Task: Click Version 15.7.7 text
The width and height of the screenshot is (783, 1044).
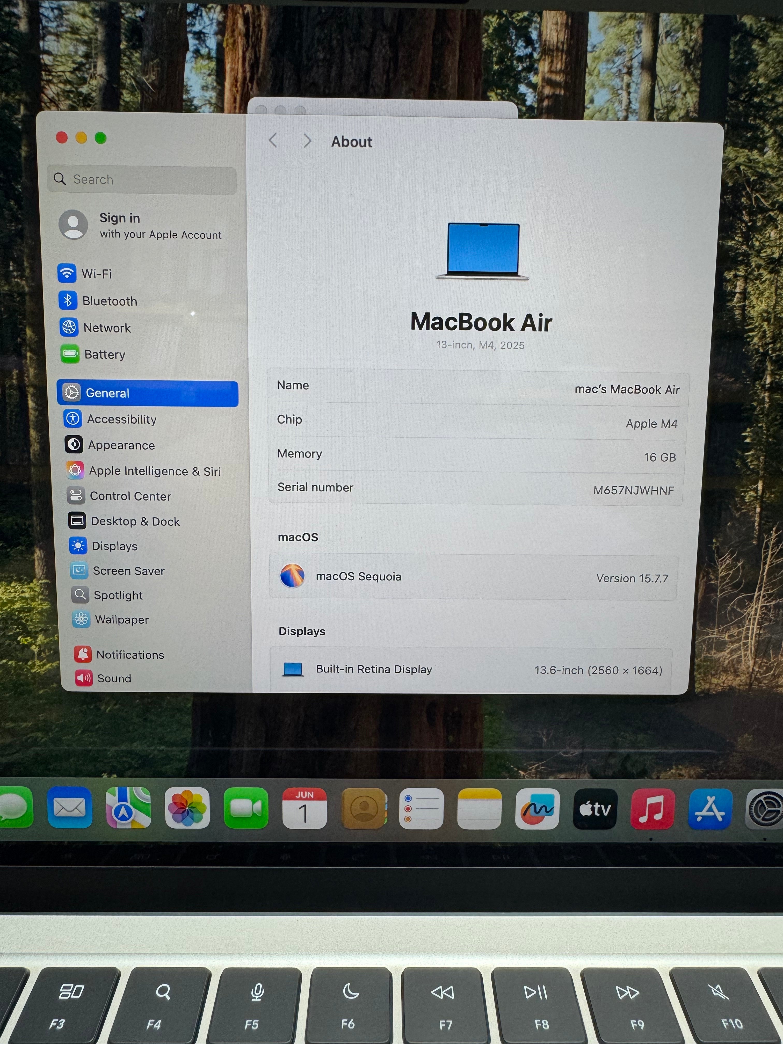Action: [632, 578]
